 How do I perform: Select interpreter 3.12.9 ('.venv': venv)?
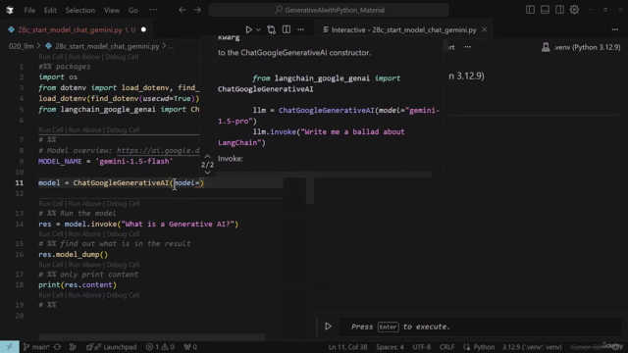point(532,347)
